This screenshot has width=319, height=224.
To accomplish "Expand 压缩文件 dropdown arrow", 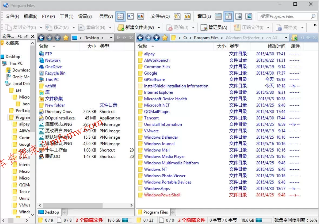I will (x=268, y=28).
